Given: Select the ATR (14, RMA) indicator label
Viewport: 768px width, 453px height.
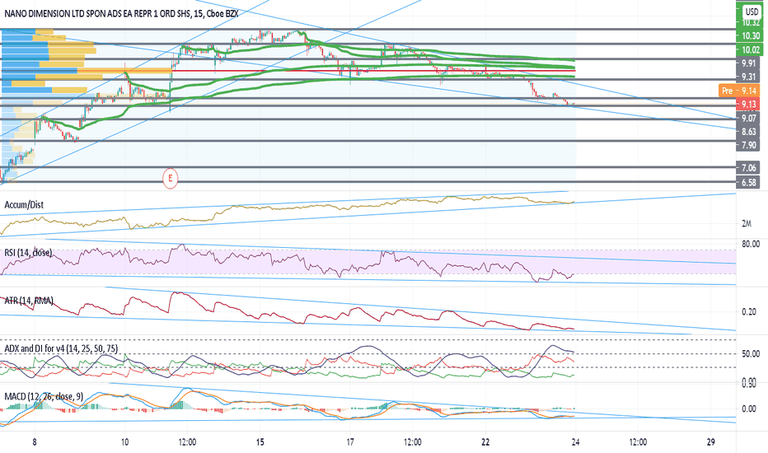Looking at the screenshot, I should pyautogui.click(x=29, y=301).
